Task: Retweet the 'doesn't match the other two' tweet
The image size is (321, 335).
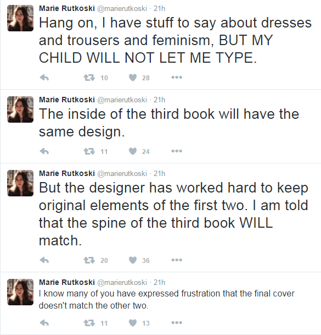Action: coord(89,323)
